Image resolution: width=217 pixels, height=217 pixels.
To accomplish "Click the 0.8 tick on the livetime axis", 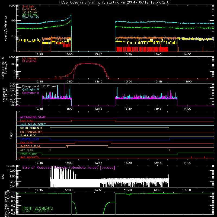I will tap(13, 201).
